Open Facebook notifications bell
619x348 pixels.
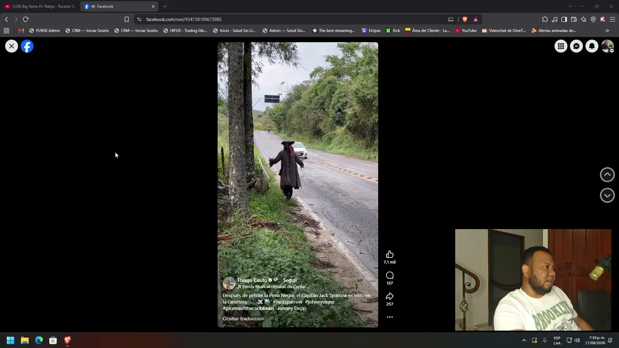[592, 46]
